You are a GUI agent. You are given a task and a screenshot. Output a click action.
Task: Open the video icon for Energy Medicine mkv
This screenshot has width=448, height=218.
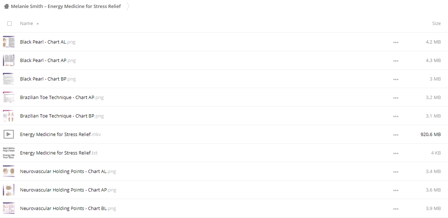(x=9, y=135)
